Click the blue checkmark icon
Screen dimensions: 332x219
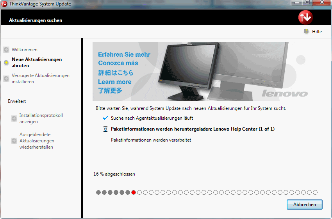point(105,118)
